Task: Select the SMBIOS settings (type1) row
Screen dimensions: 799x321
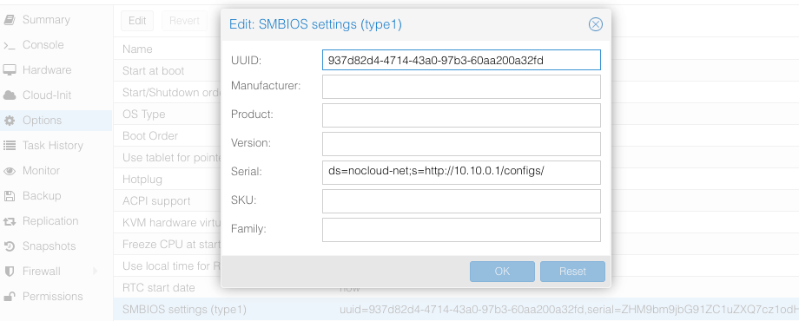Action: (x=456, y=310)
